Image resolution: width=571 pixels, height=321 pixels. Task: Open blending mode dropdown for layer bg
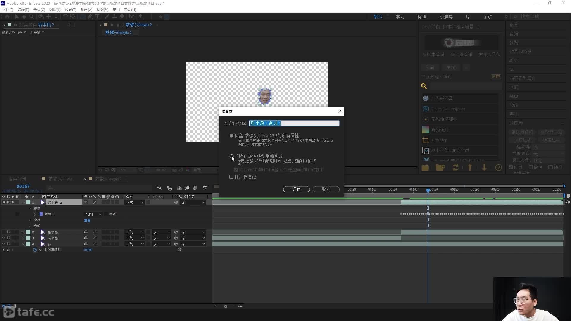click(134, 244)
